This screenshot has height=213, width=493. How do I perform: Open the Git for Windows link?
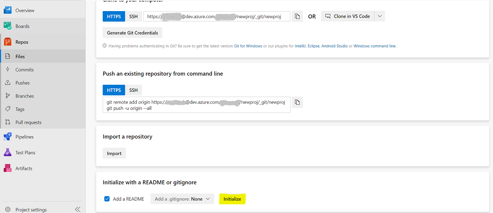click(248, 46)
